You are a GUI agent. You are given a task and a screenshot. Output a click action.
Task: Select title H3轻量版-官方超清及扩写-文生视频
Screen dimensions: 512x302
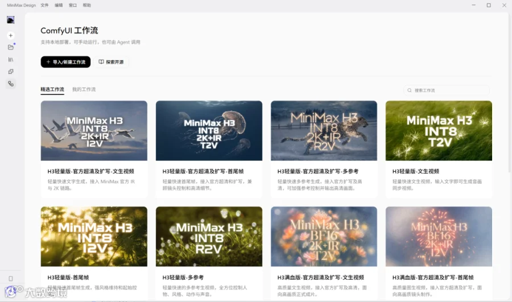pos(91,171)
